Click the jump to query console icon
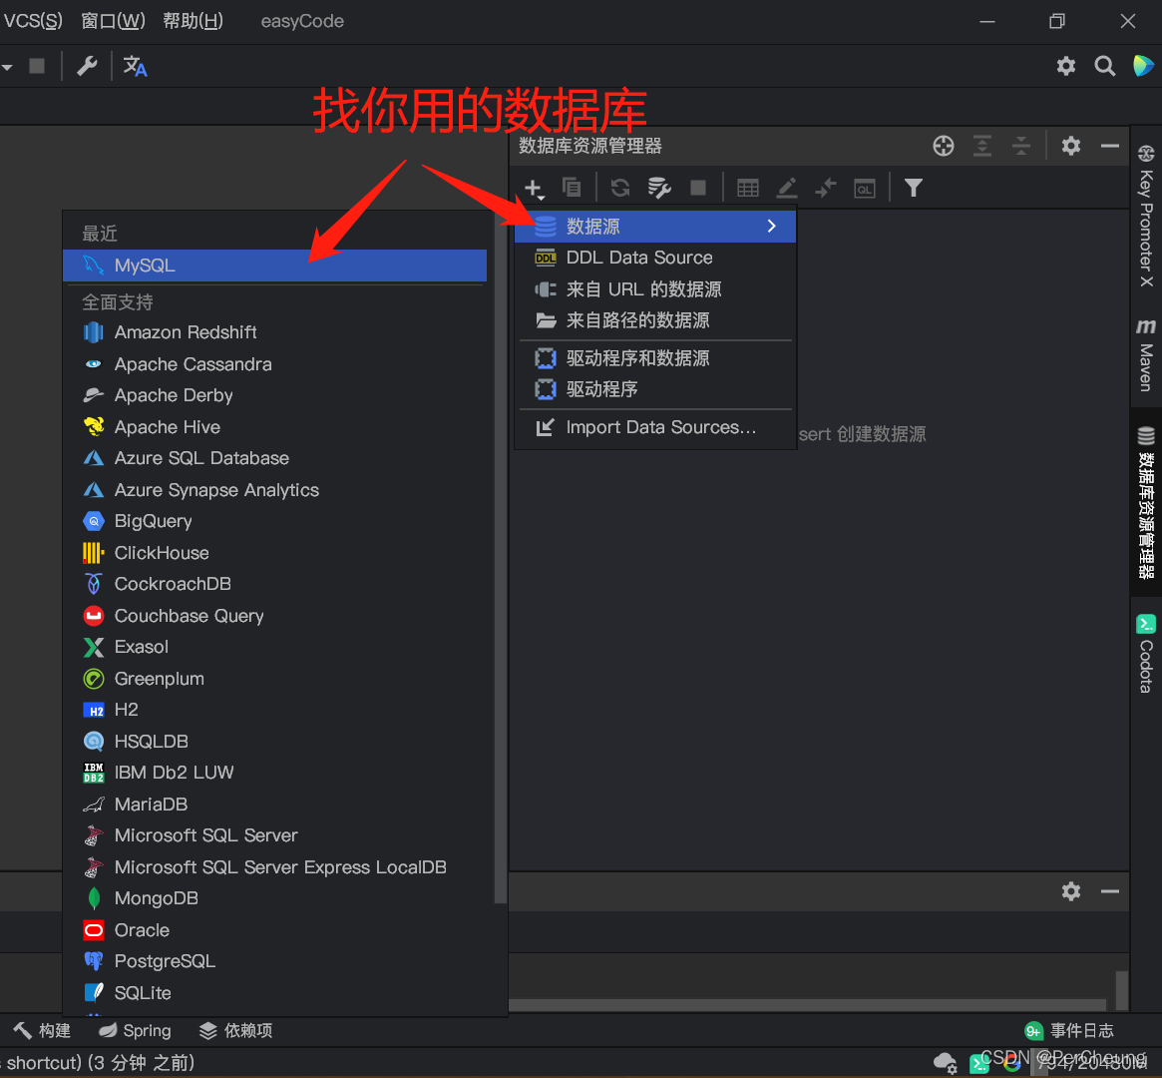This screenshot has height=1078, width=1162. tap(864, 187)
